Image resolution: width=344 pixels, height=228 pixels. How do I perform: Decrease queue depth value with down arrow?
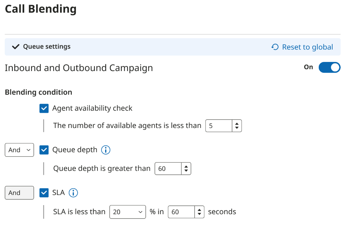[186, 170]
